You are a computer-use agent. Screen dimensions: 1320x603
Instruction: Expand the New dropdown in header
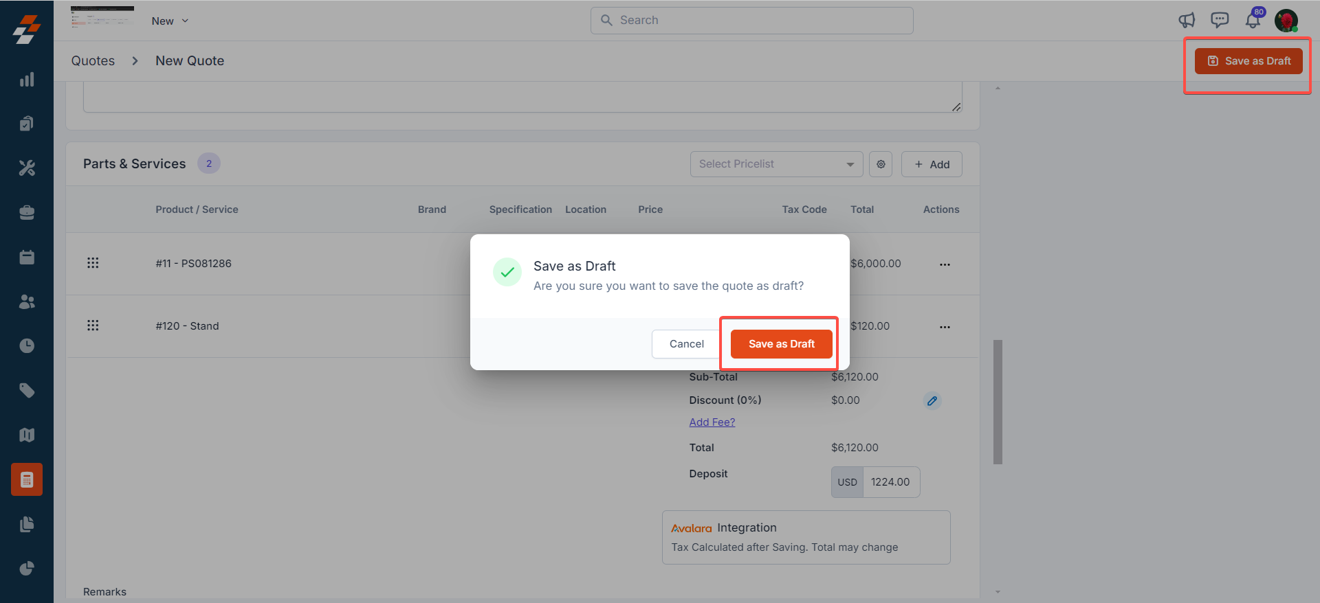click(170, 21)
